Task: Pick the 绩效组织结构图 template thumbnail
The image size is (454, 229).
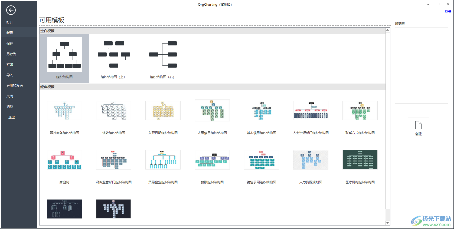Action: [x=114, y=111]
